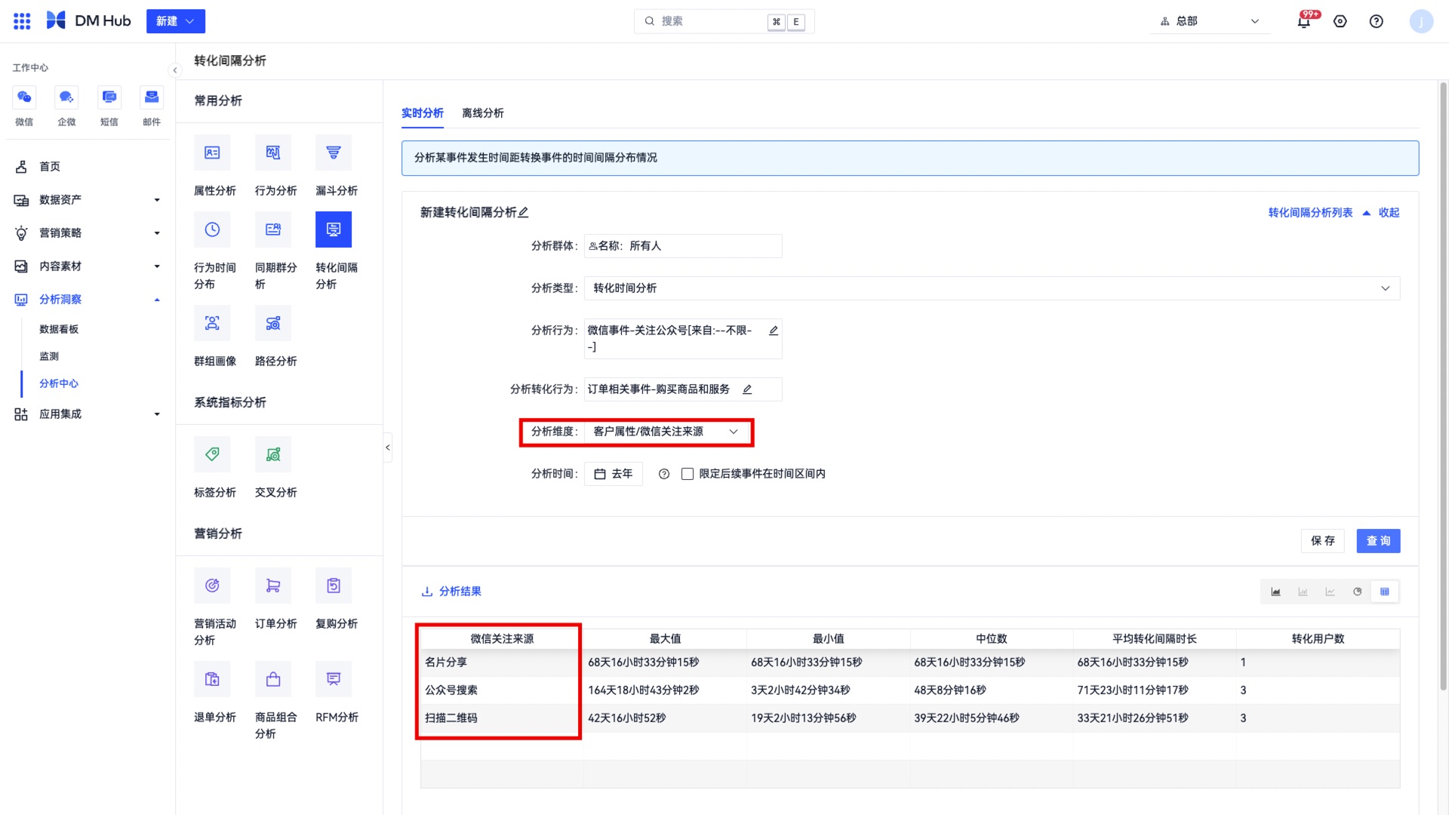Image resolution: width=1449 pixels, height=815 pixels.
Task: Open 漏斗分析 funnel analysis icon
Action: pyautogui.click(x=334, y=152)
